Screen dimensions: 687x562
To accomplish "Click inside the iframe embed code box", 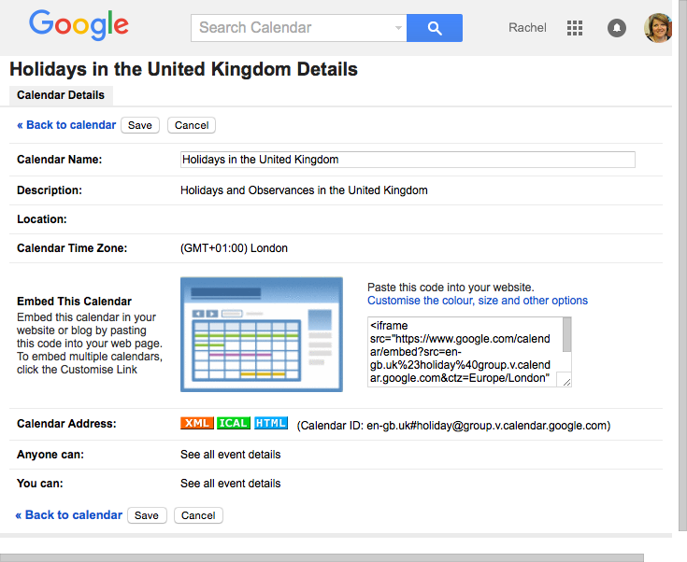I will (x=463, y=352).
